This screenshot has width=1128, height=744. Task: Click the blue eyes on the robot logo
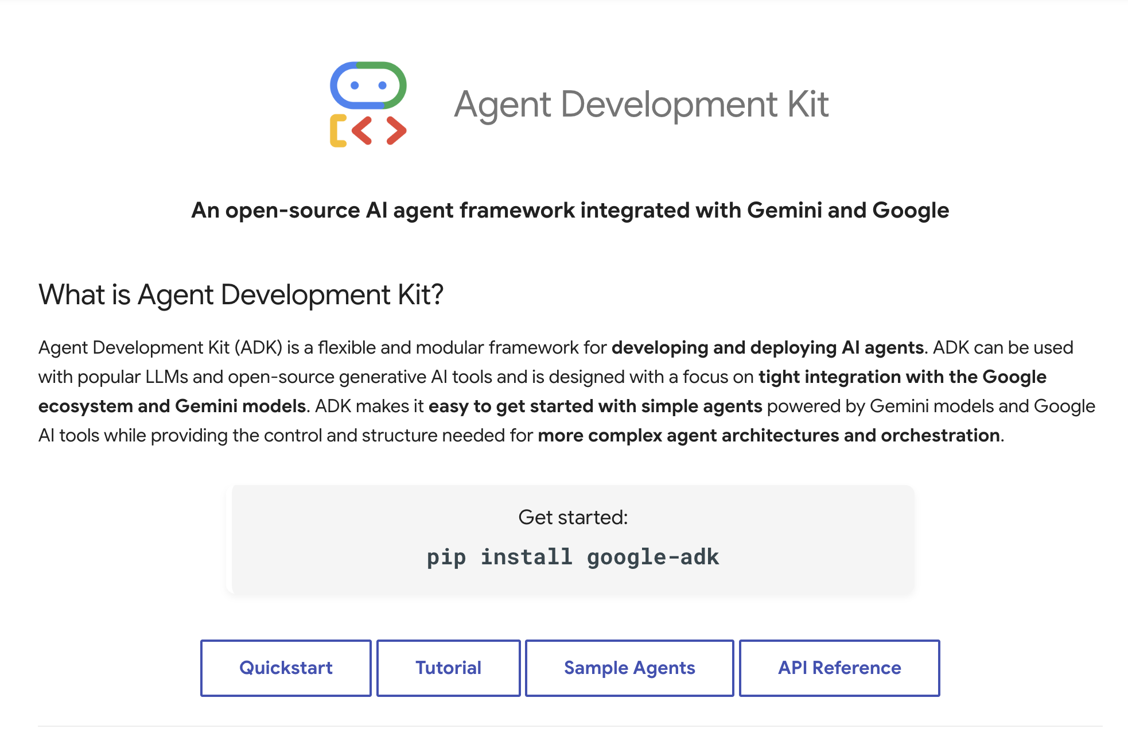tap(355, 85)
